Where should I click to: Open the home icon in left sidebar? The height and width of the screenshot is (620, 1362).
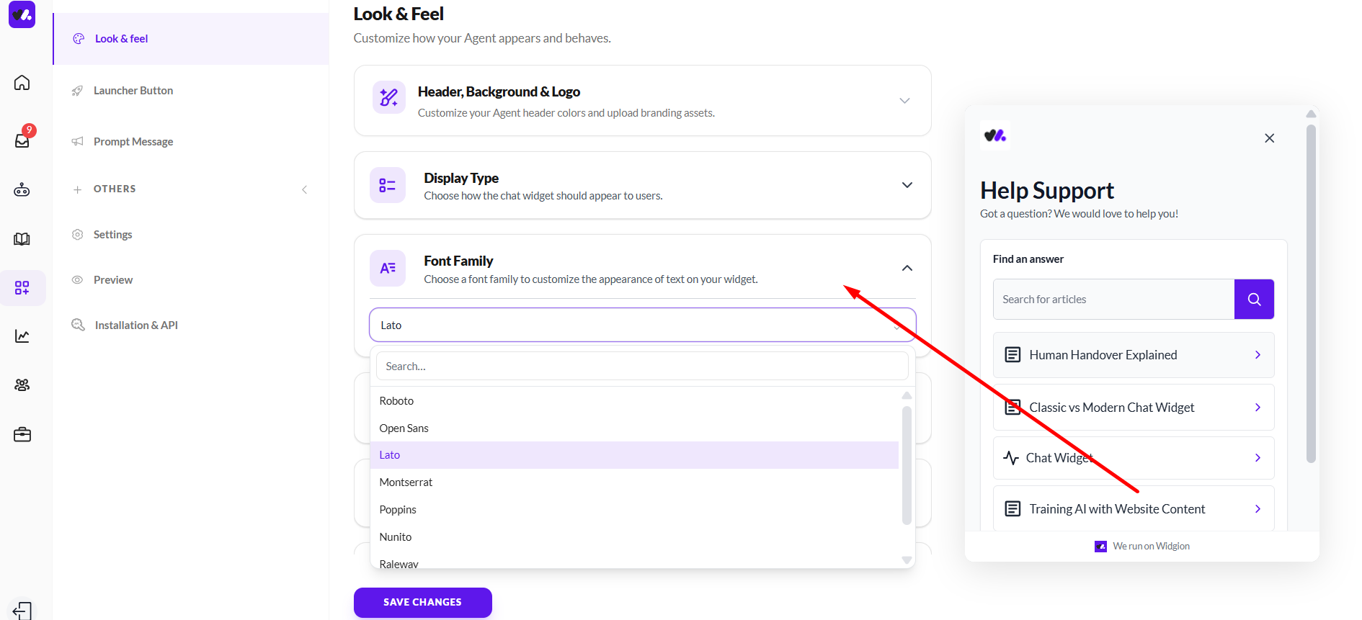(22, 83)
